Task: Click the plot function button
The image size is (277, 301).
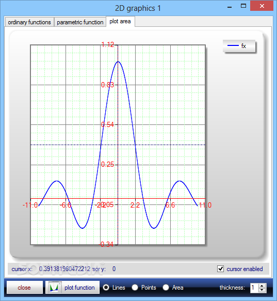Action: (x=72, y=288)
